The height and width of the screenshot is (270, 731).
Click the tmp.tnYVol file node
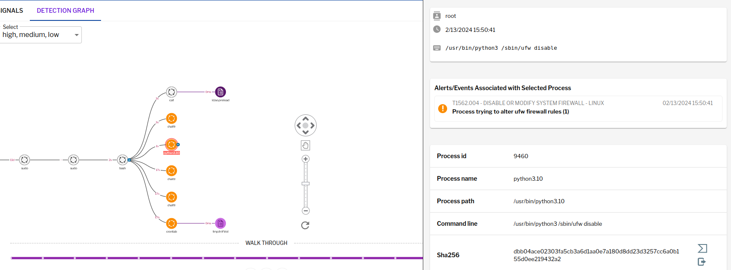pos(220,223)
